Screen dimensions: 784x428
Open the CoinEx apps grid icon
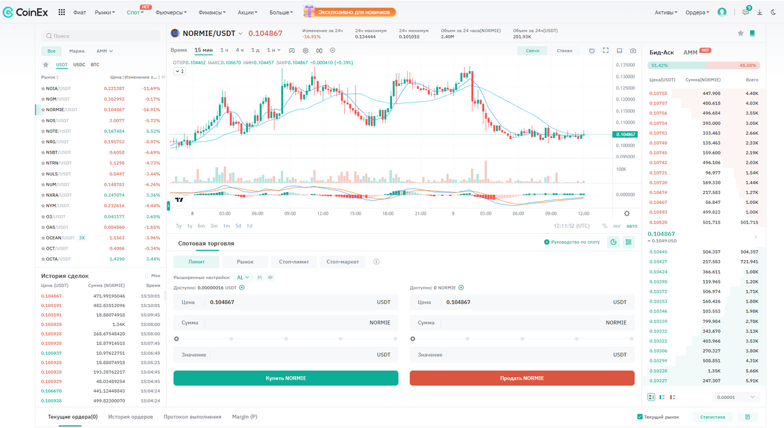(61, 12)
